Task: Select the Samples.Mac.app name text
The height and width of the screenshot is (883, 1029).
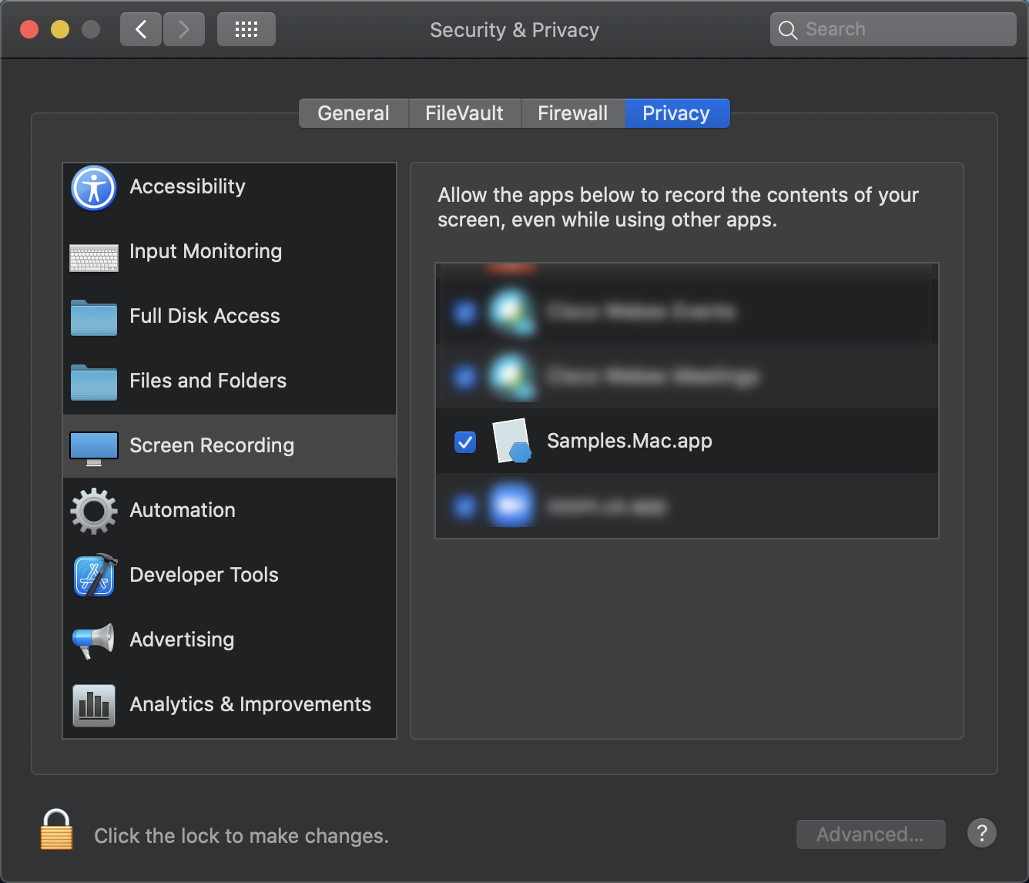Action: tap(629, 441)
